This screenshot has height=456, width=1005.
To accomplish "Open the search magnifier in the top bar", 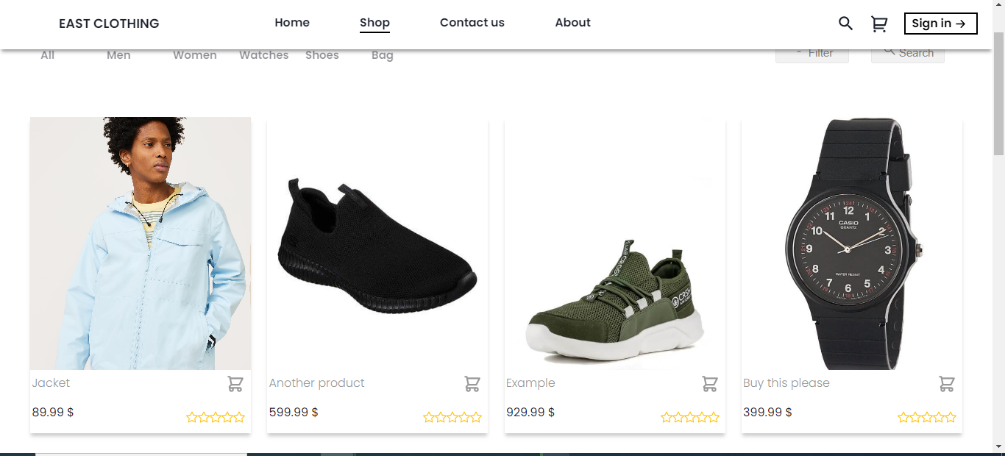I will [x=845, y=23].
